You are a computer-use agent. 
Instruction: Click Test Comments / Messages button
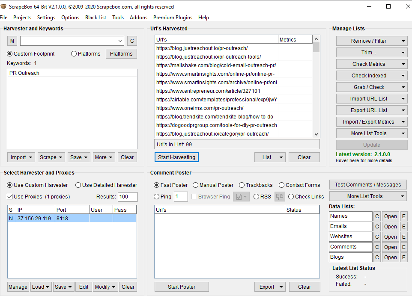pos(368,185)
